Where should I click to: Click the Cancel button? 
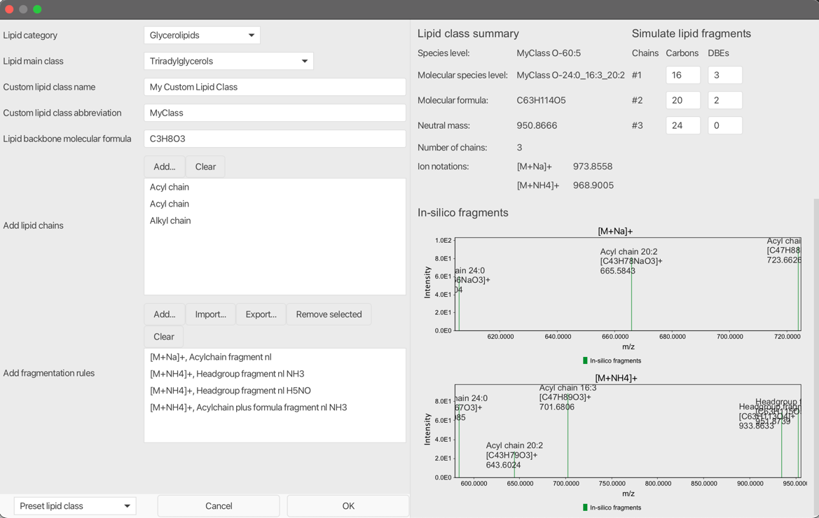point(219,506)
